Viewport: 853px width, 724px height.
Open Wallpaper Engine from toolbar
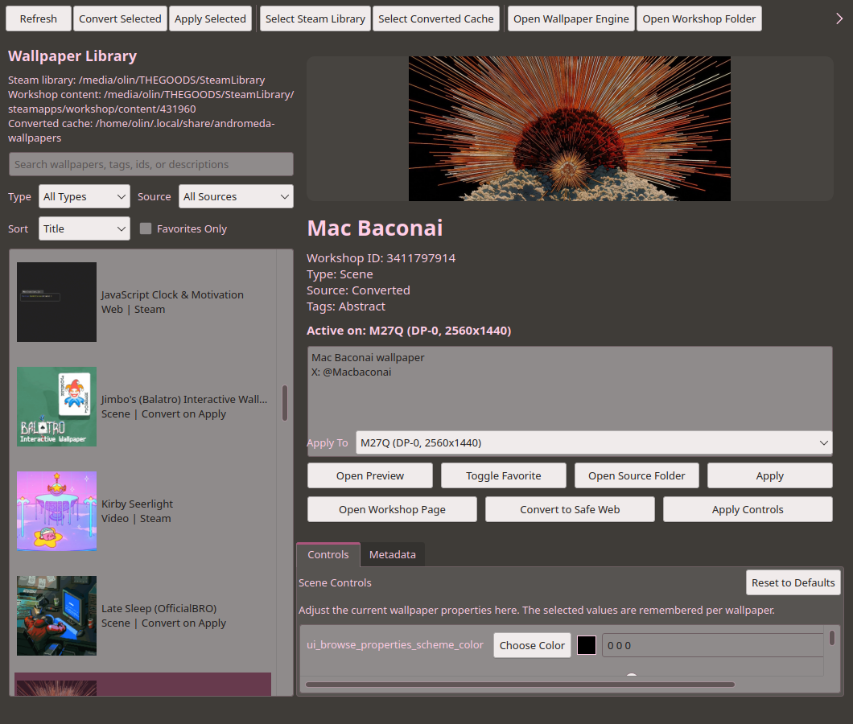[x=571, y=19]
